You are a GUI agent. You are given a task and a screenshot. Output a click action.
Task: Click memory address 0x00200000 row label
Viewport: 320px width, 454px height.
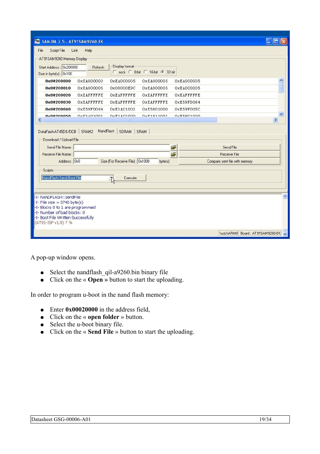click(x=58, y=81)
